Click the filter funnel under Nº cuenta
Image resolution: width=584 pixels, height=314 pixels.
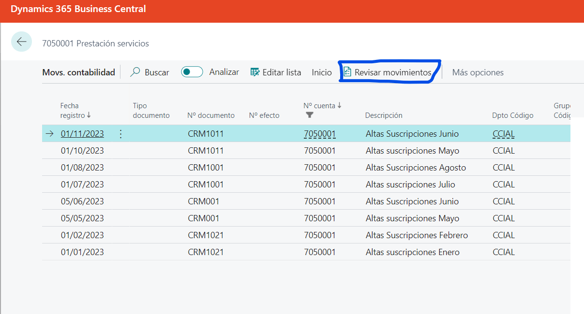310,115
